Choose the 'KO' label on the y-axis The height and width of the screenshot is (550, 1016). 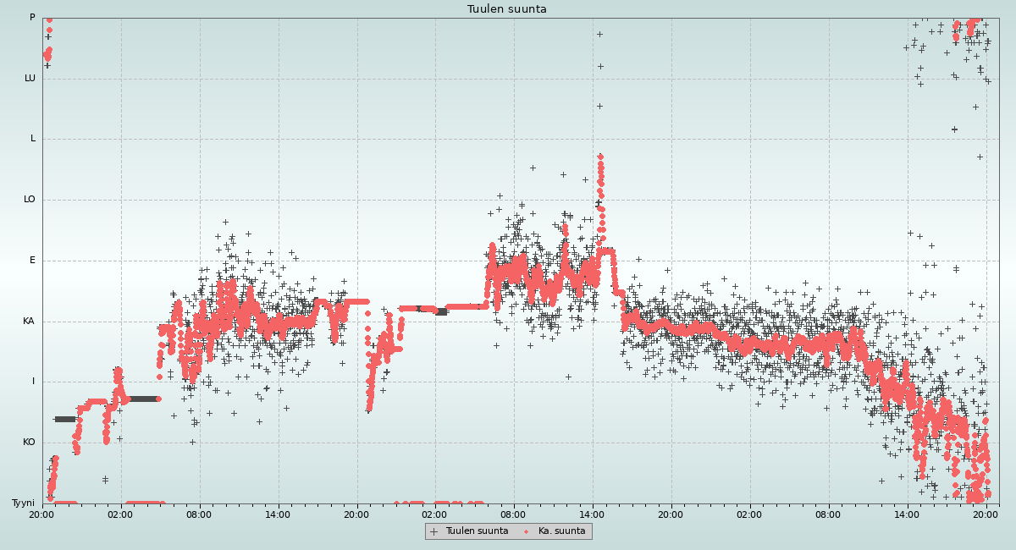(x=29, y=443)
